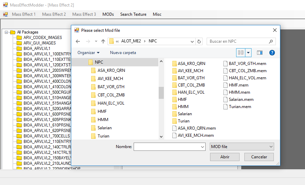Click Nueva carpeta button

[x=123, y=53]
